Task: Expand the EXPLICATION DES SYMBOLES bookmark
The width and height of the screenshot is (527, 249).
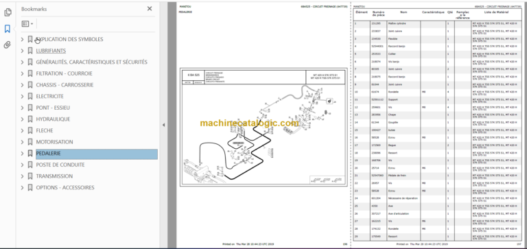Action: click(22, 39)
